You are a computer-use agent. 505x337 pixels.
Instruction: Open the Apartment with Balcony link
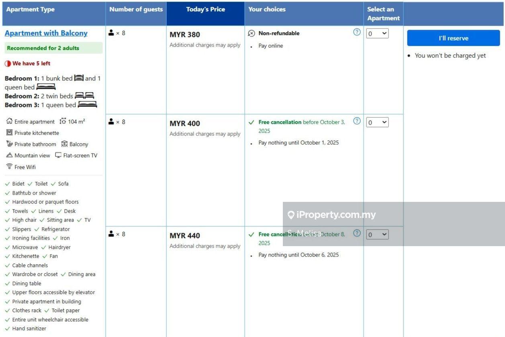tap(46, 33)
